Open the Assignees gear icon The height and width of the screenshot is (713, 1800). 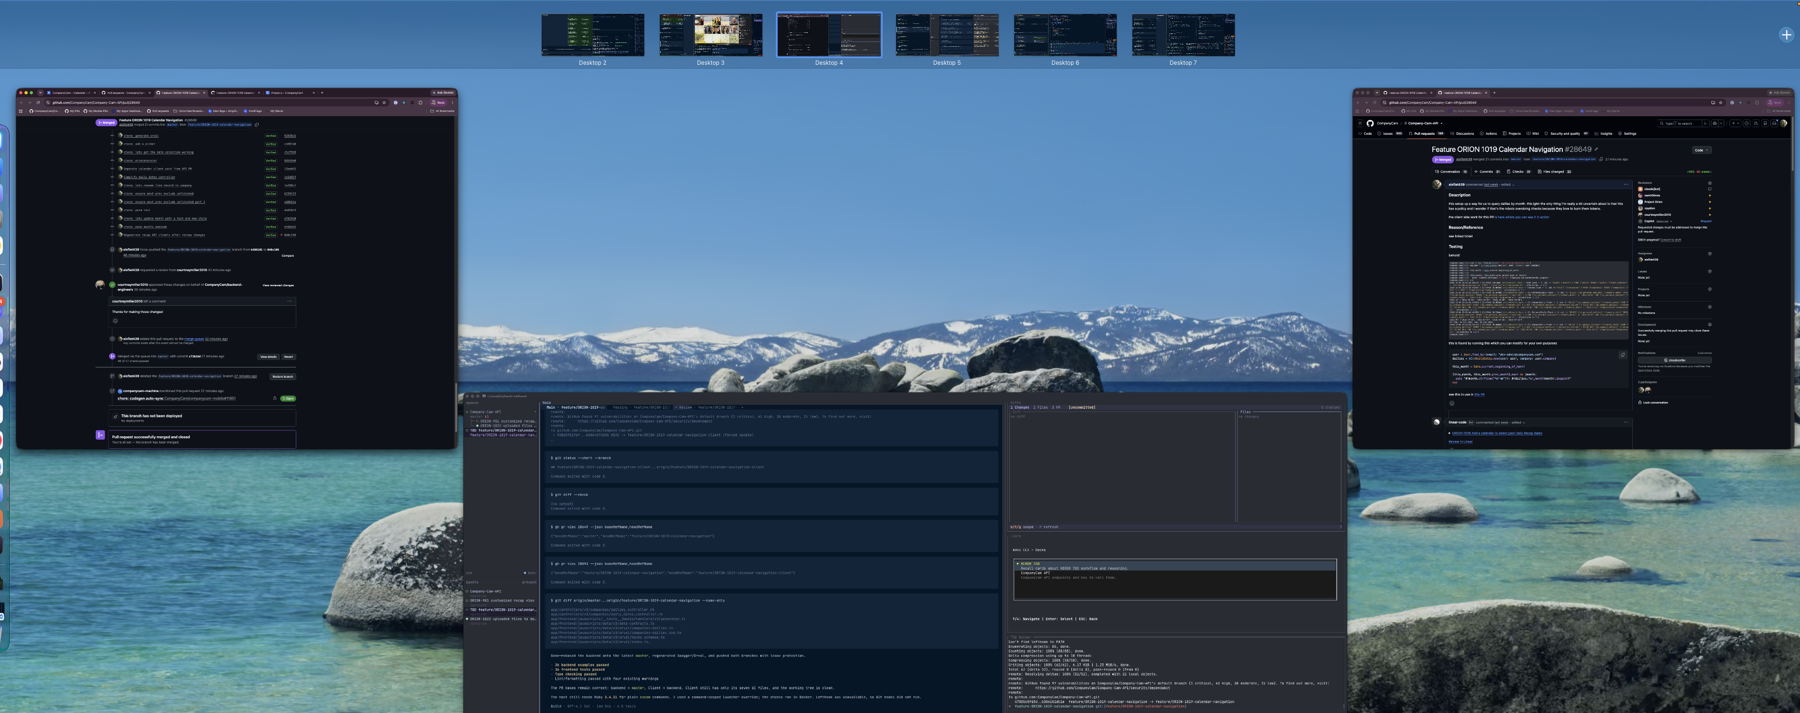pos(1710,254)
